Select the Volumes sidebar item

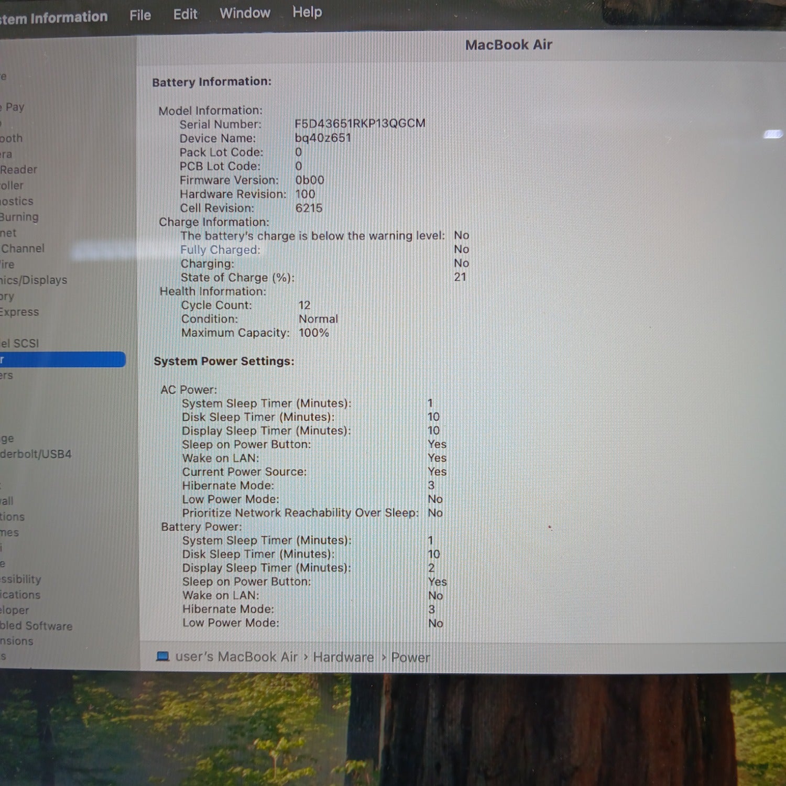click(x=9, y=532)
